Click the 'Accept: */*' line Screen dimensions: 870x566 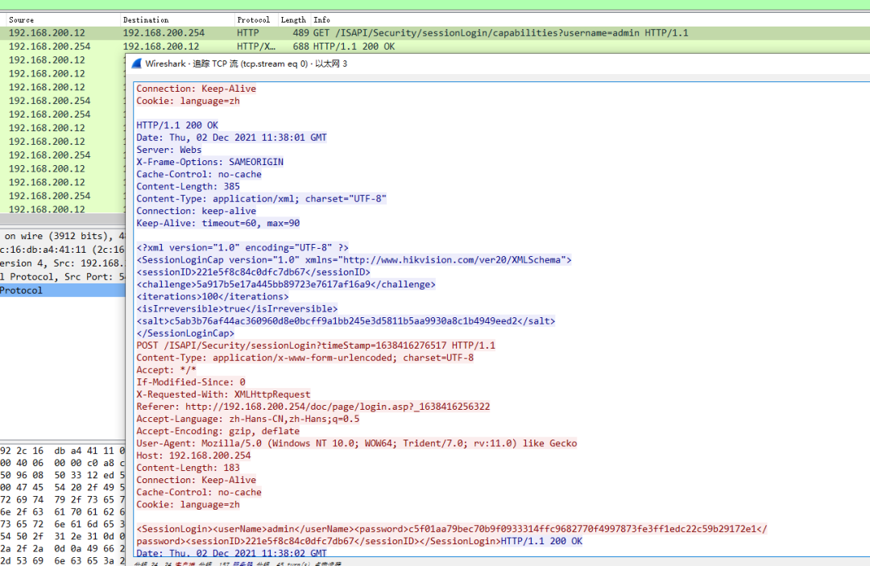166,370
